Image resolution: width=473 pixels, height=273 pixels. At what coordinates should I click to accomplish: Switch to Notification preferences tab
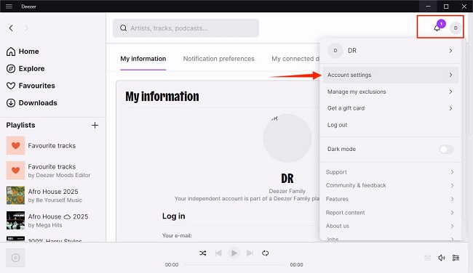219,59
